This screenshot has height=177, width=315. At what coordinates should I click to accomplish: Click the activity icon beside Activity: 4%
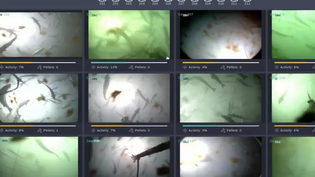[x=185, y=67]
